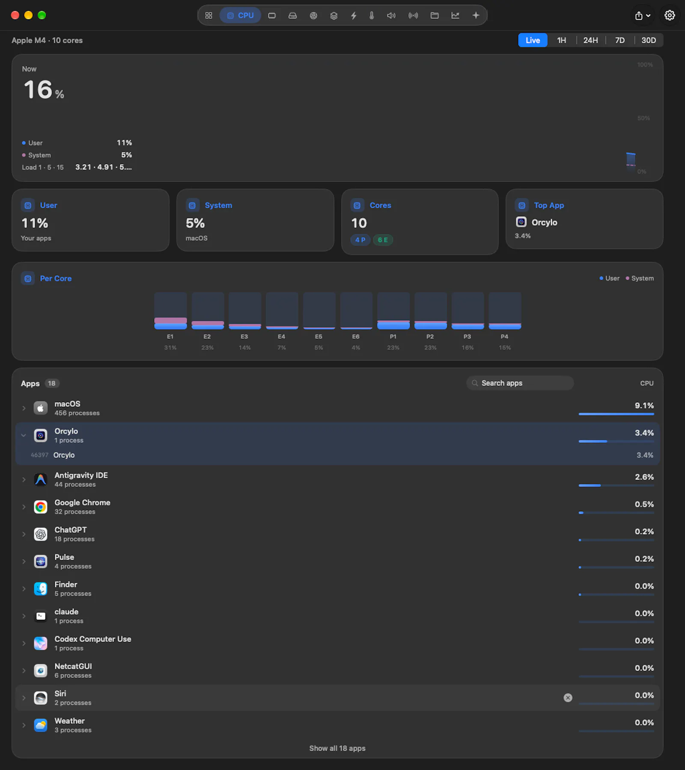Open the chart trend tab icon
The width and height of the screenshot is (685, 770).
[455, 15]
